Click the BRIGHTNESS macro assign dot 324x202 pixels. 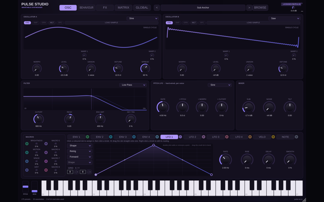coord(27,144)
